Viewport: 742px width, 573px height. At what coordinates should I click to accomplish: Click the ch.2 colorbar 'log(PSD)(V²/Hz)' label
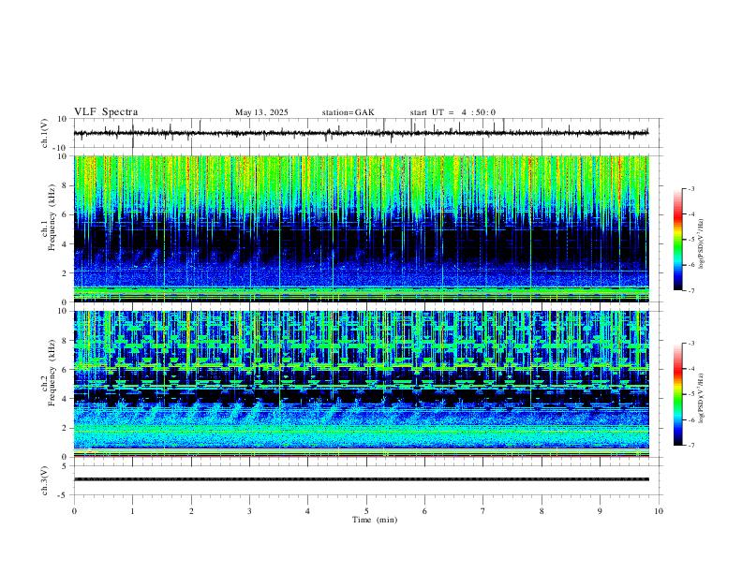pyautogui.click(x=702, y=398)
